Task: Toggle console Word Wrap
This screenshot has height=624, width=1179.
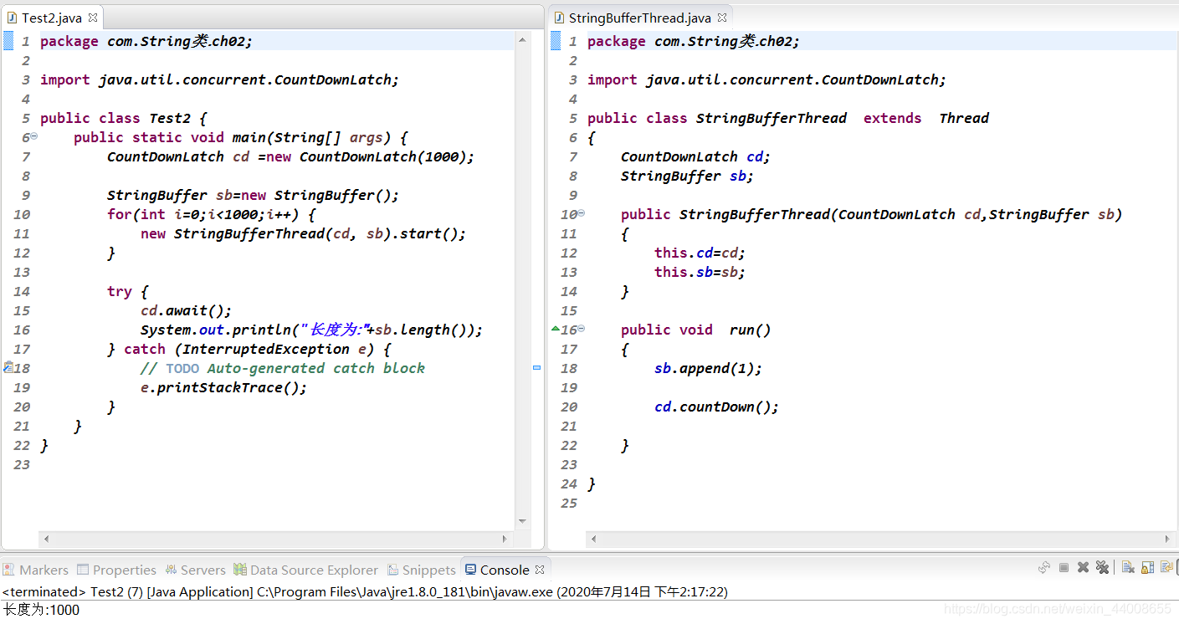Action: 1166,567
